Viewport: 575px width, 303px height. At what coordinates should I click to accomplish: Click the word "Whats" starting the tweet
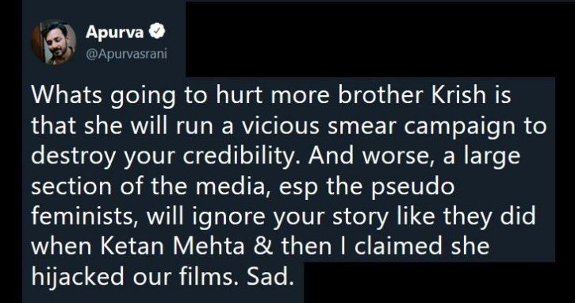tap(66, 95)
